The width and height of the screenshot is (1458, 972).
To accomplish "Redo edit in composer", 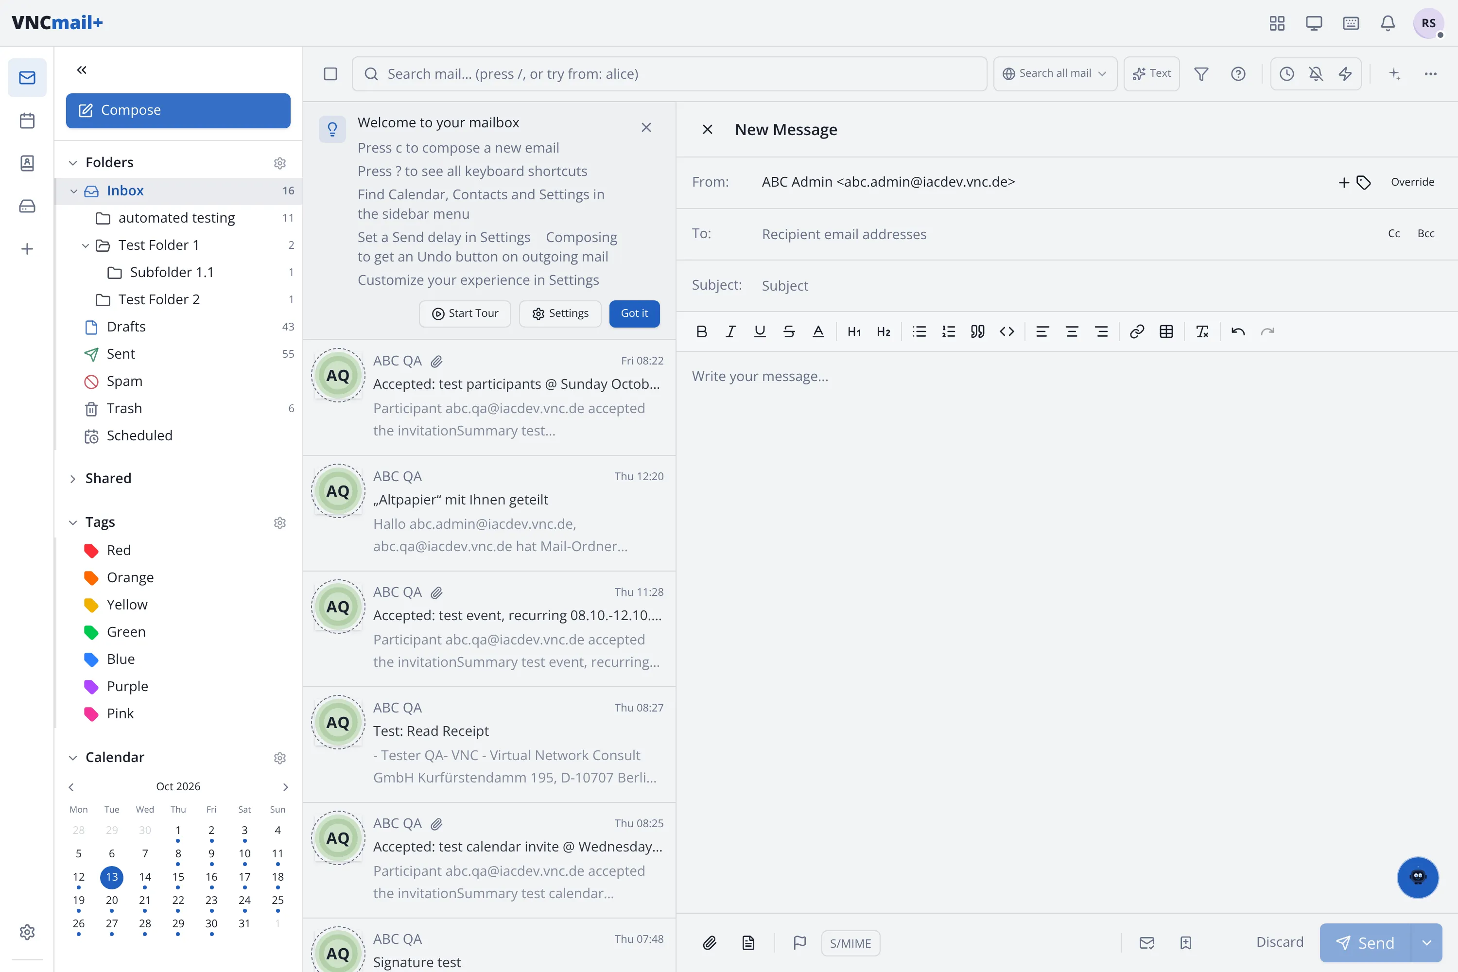I will coord(1267,331).
